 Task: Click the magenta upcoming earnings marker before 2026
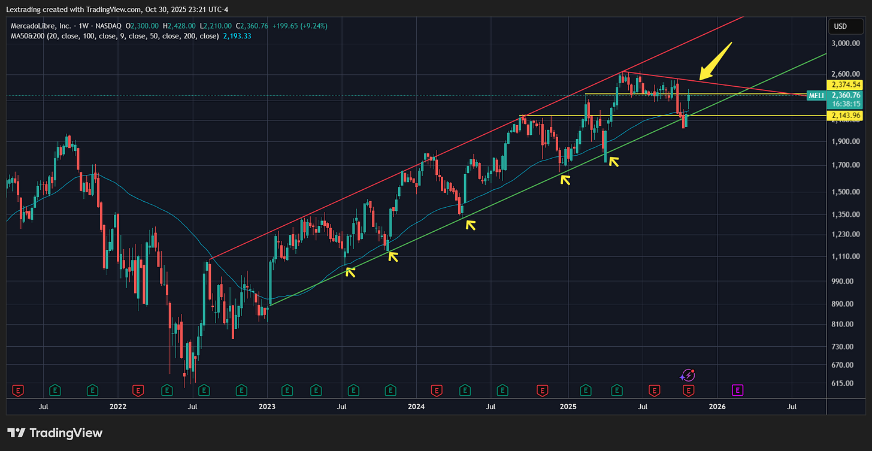(738, 391)
